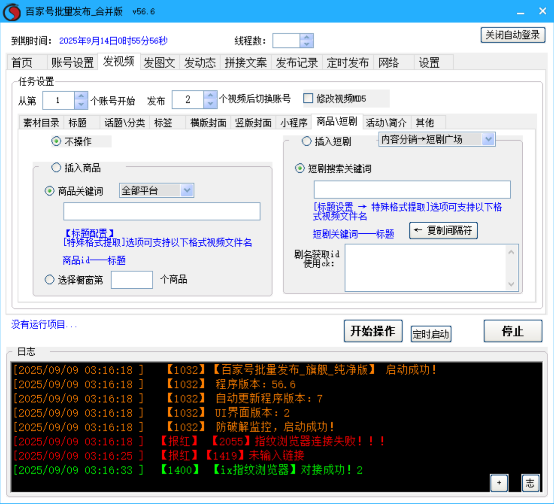Click the 志 log icon button
Image resolution: width=554 pixels, height=504 pixels.
[530, 483]
